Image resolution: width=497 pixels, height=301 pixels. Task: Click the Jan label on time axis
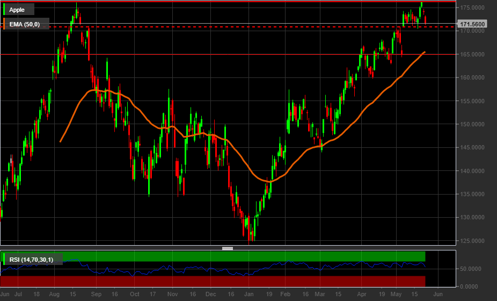pyautogui.click(x=248, y=295)
